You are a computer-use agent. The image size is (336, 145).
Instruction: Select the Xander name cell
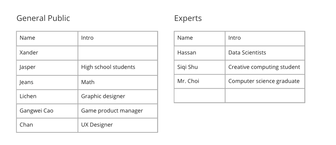coord(47,53)
